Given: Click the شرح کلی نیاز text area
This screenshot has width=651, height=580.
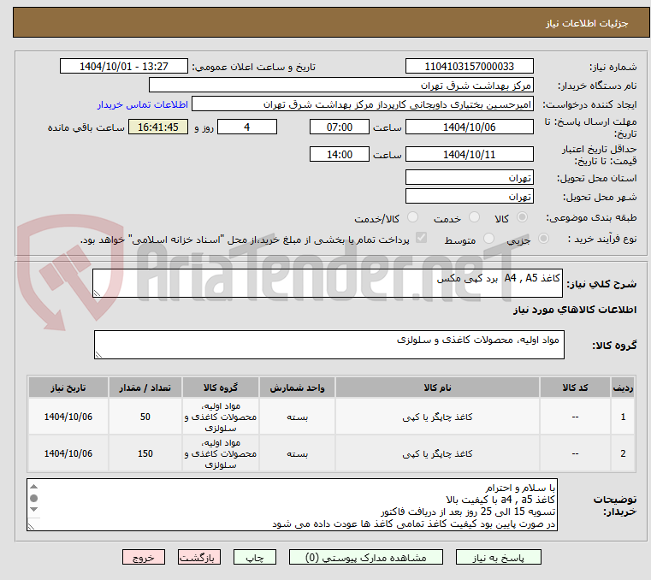Looking at the screenshot, I should pyautogui.click(x=327, y=283).
